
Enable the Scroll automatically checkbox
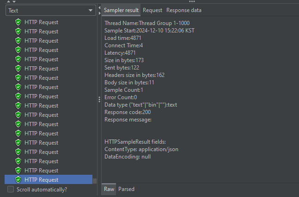click(11, 189)
